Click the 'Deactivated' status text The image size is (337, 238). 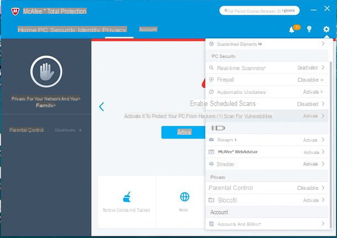308,68
